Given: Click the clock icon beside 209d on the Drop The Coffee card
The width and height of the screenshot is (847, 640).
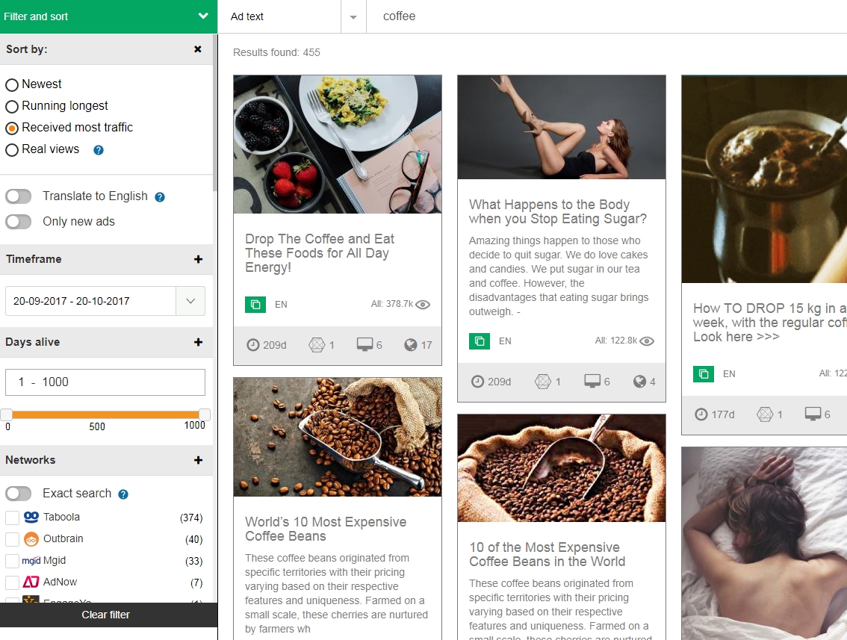Looking at the screenshot, I should 252,344.
